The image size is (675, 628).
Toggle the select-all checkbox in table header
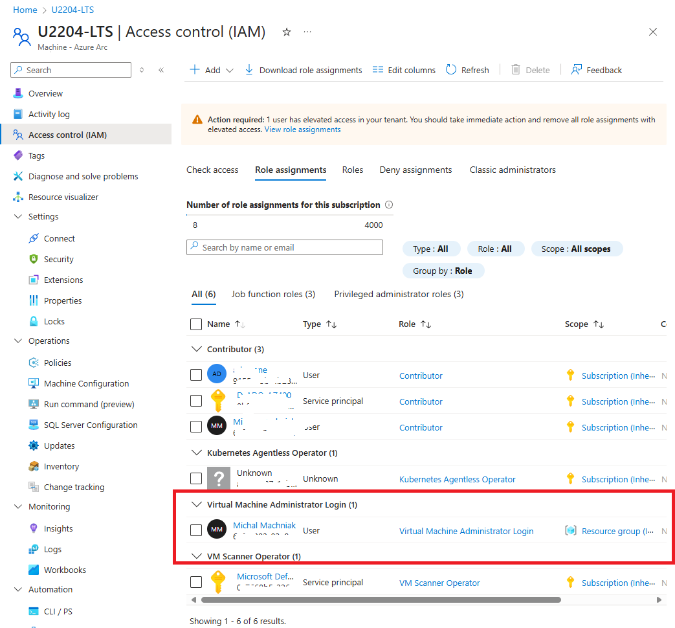[x=196, y=324]
